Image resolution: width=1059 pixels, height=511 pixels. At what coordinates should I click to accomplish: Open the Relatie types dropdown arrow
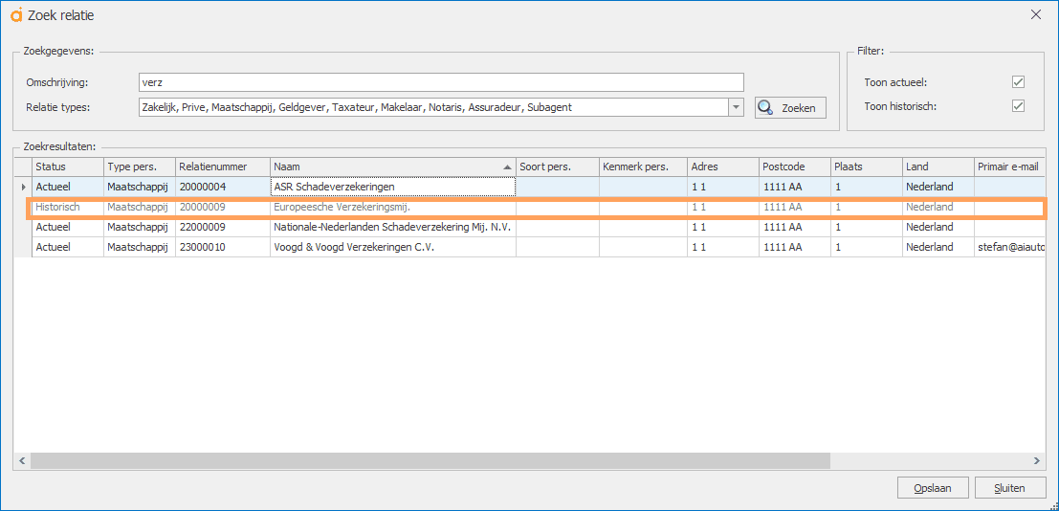click(x=736, y=107)
